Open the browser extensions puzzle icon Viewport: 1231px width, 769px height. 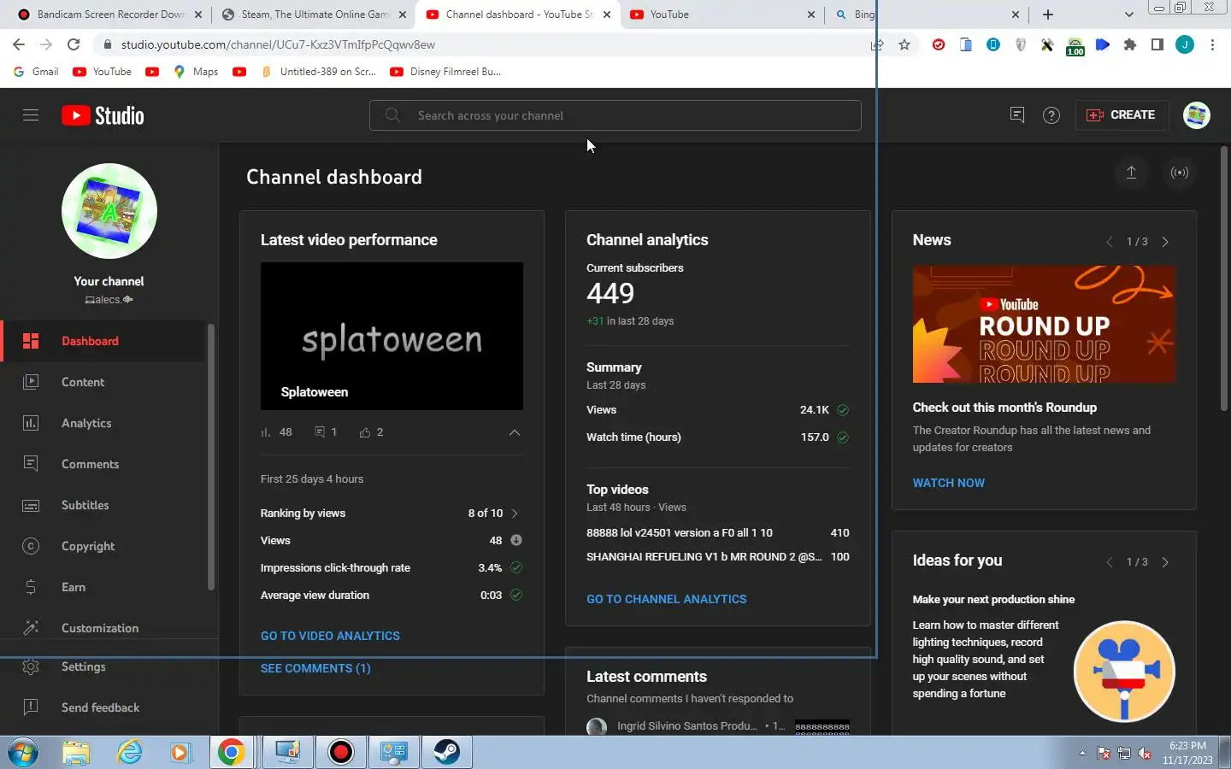[1130, 44]
